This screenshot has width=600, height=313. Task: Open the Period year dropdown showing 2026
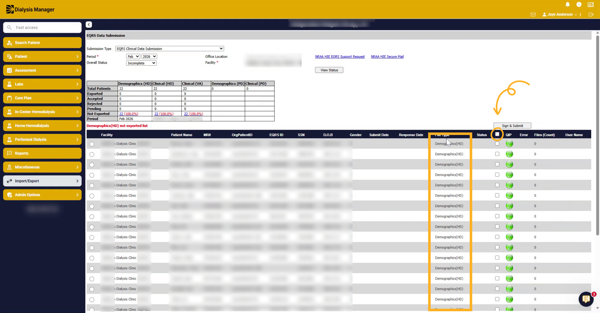click(x=149, y=57)
